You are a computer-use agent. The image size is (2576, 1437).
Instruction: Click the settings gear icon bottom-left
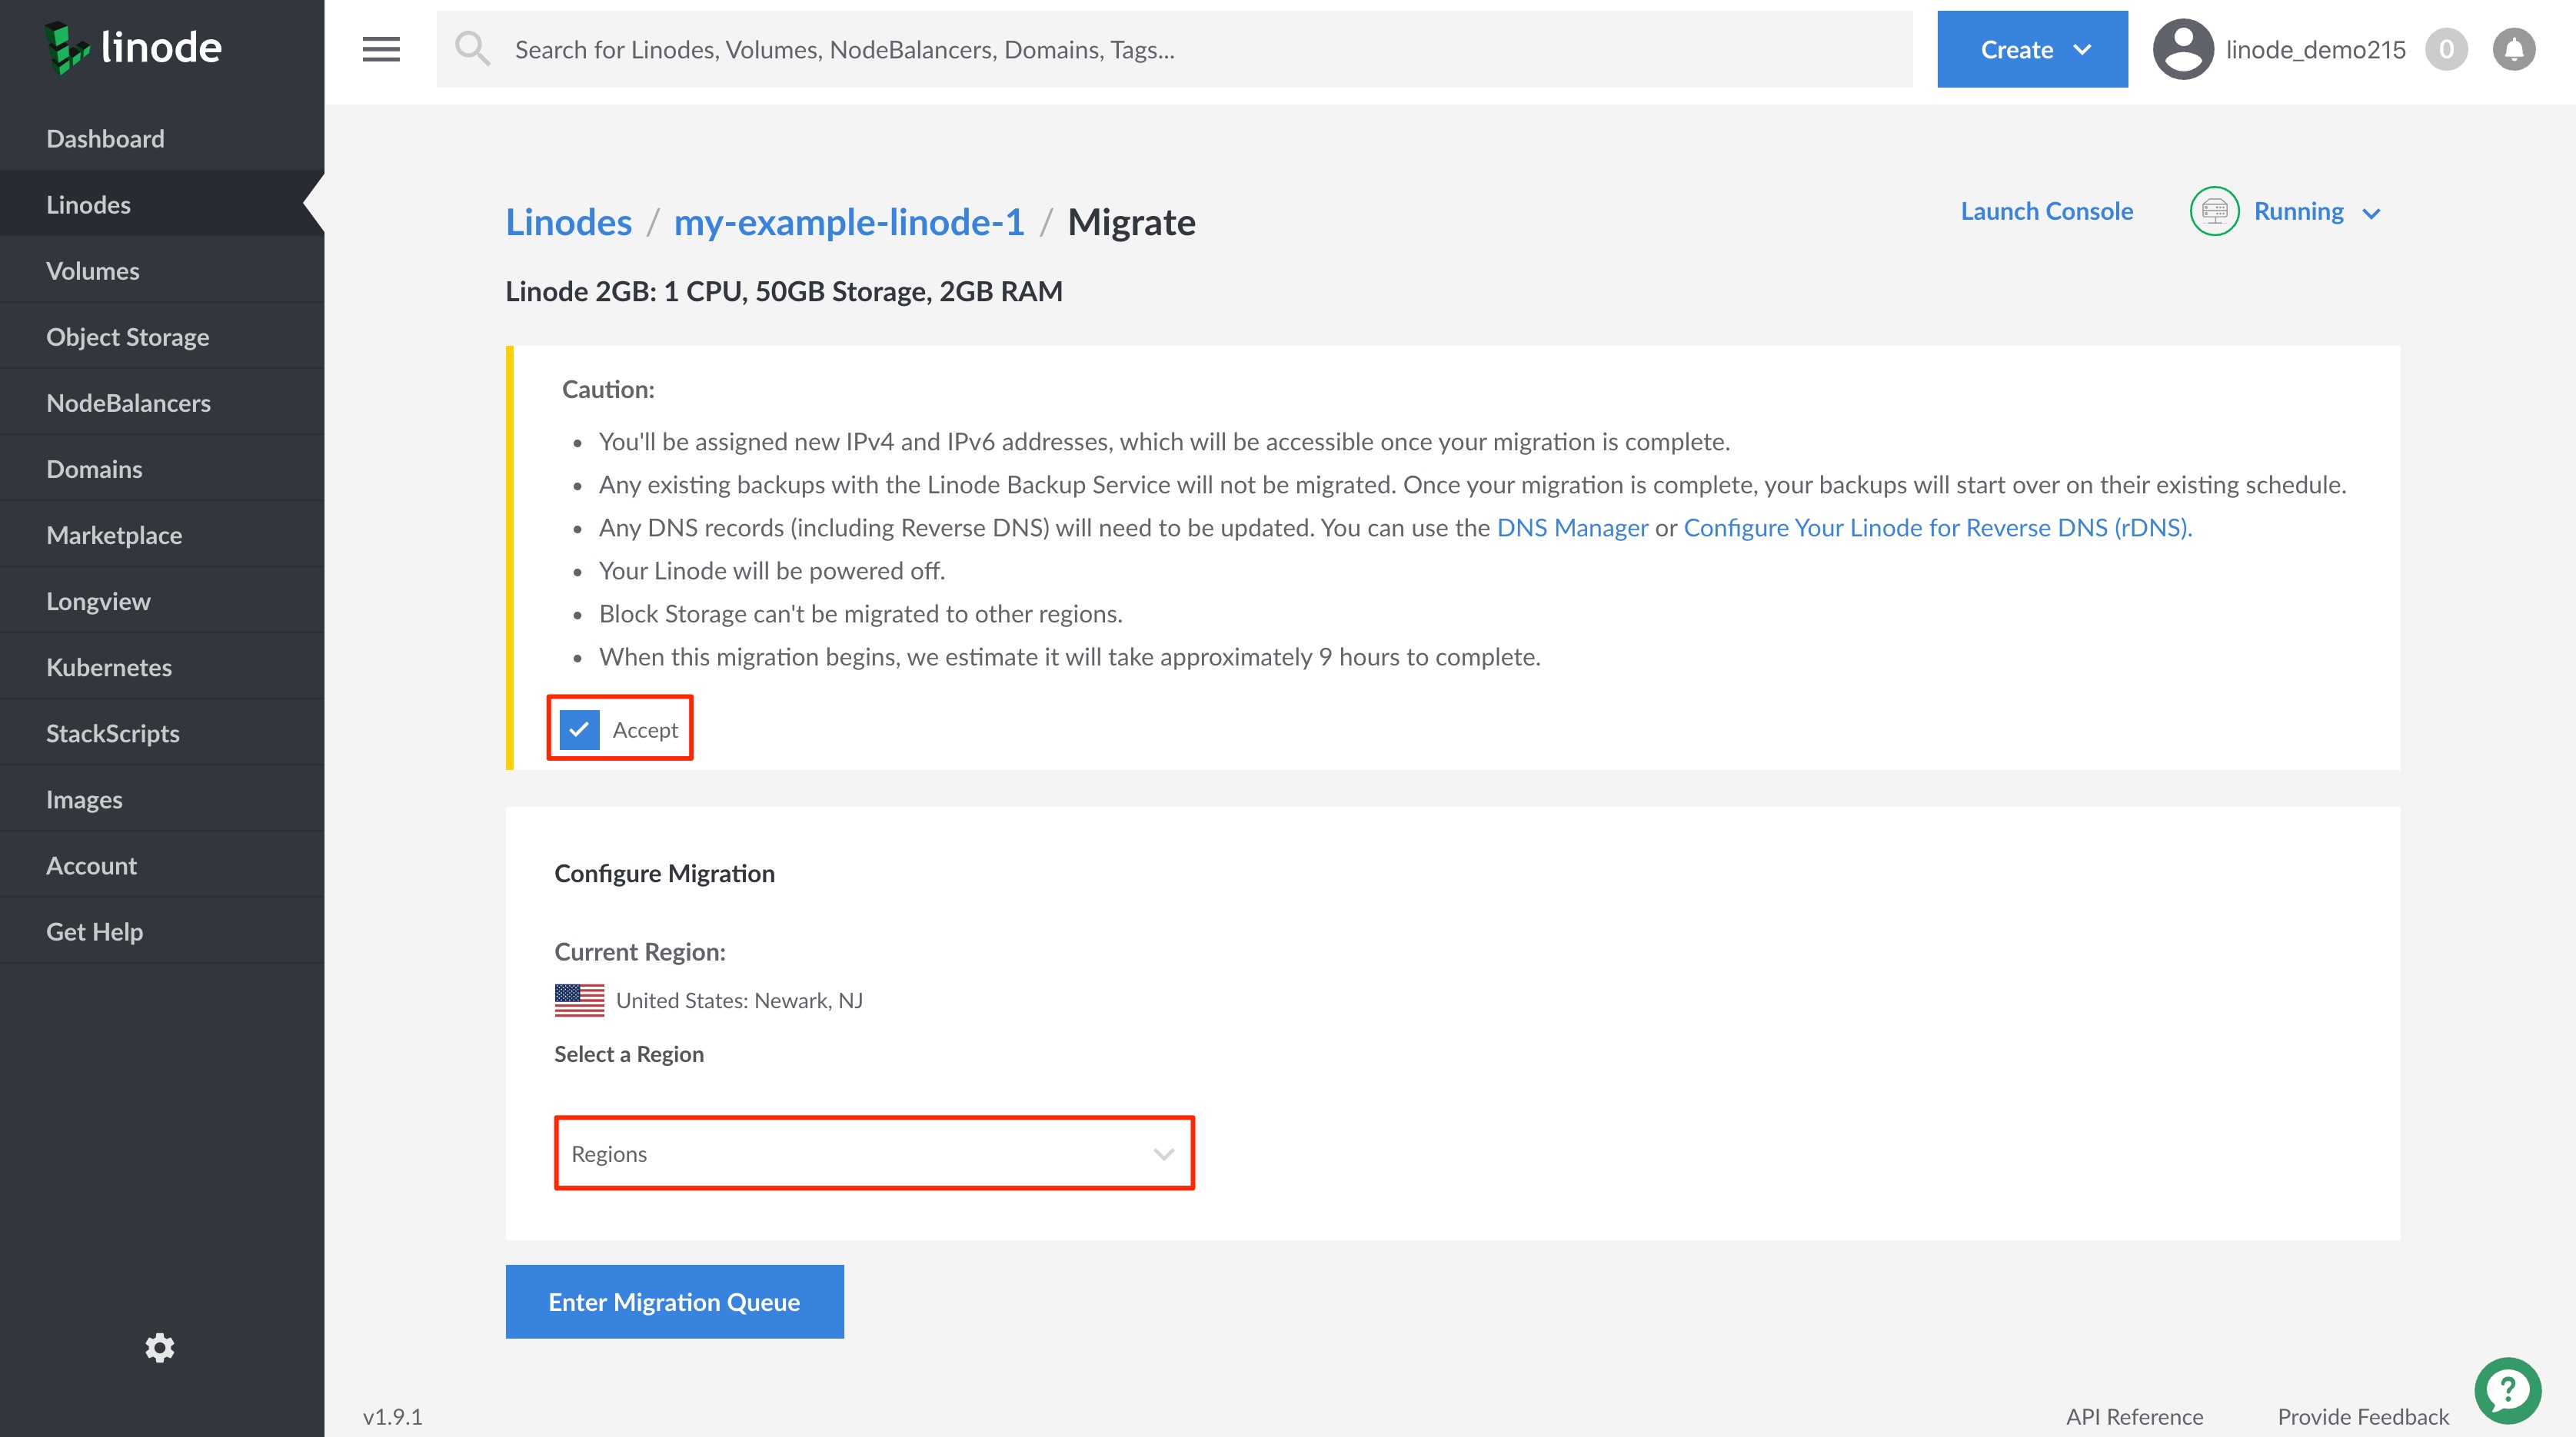point(161,1347)
